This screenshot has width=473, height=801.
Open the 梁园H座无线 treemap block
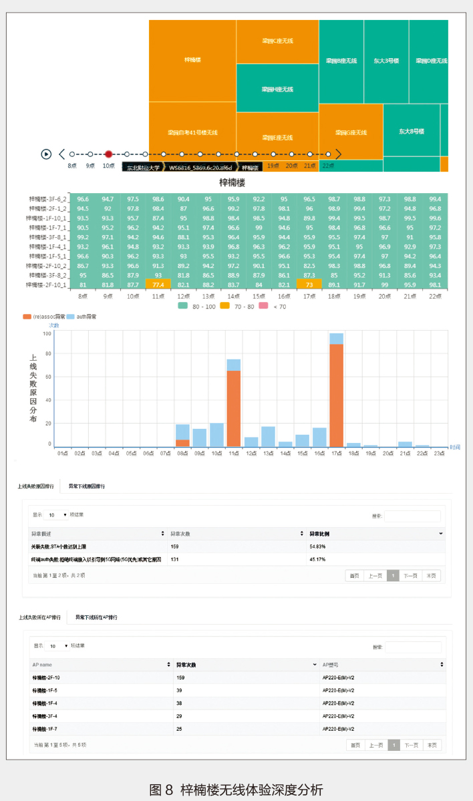coord(277,88)
